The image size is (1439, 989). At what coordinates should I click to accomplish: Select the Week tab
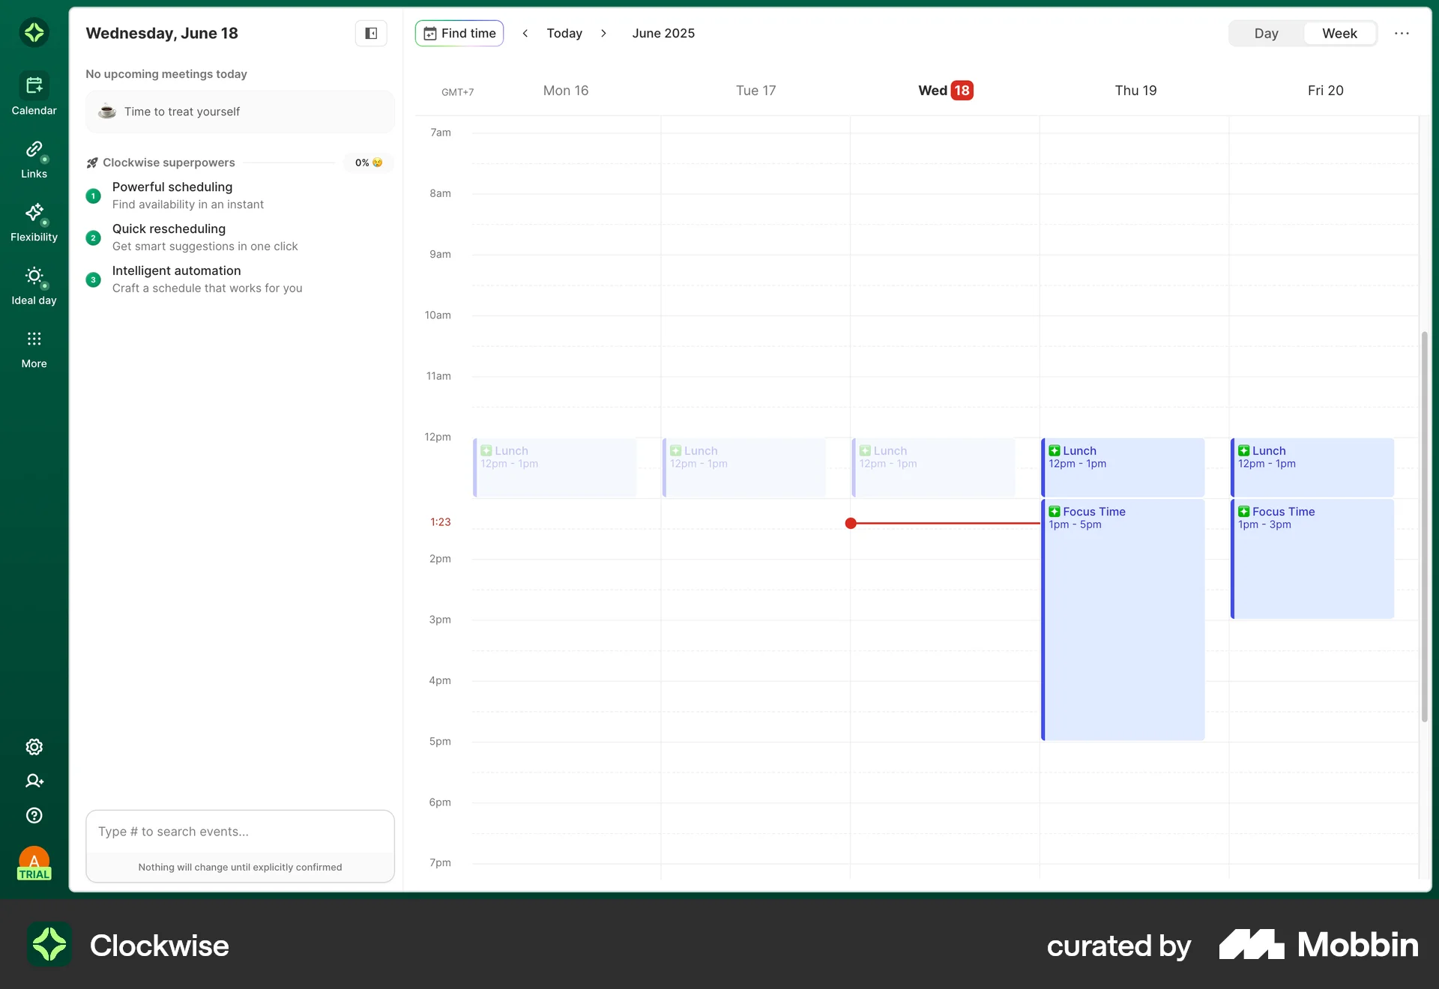(1339, 33)
